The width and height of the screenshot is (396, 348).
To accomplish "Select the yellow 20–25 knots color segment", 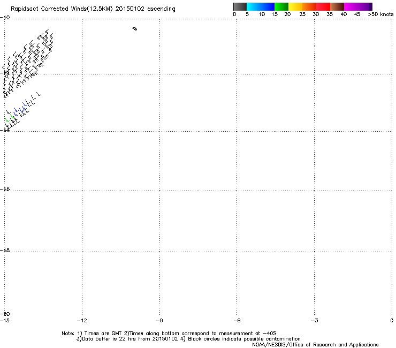I will (295, 6).
